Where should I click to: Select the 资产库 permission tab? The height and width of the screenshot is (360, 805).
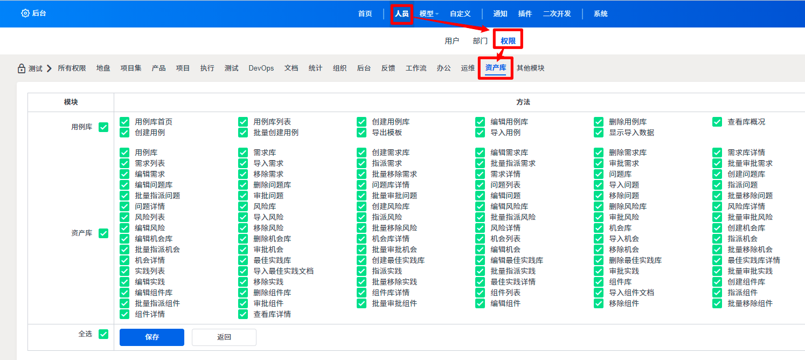[x=495, y=68]
